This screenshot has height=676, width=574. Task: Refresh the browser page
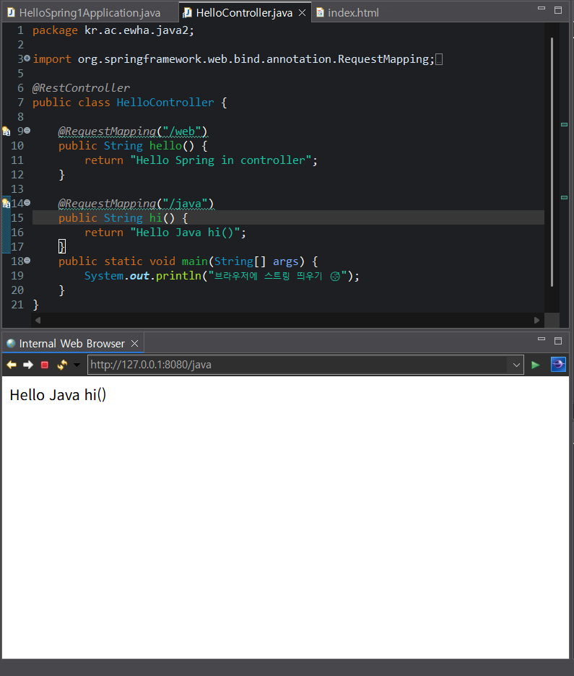point(62,365)
